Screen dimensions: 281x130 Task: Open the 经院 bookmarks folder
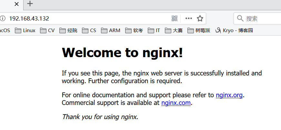[68, 30]
